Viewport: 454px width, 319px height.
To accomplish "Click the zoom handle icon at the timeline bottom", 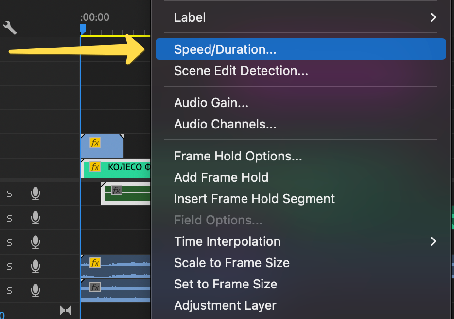I will point(66,310).
